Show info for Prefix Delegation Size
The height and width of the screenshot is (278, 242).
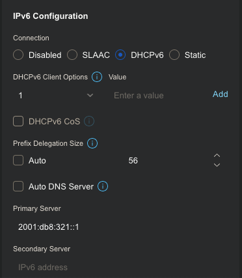(x=92, y=143)
